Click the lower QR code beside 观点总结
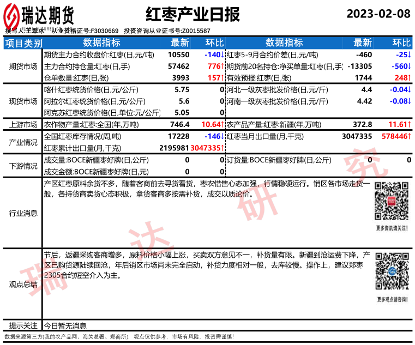Image resolution: width=415 pixels, height=345 pixels. pyautogui.click(x=392, y=272)
